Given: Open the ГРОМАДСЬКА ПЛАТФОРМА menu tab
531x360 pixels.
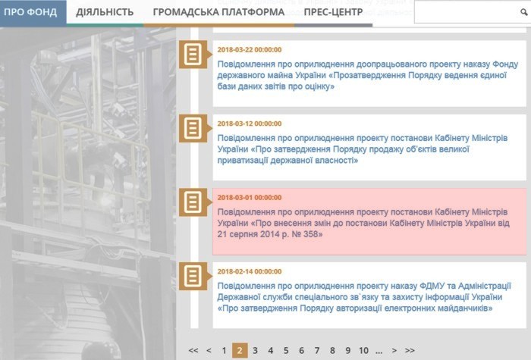Looking at the screenshot, I should (218, 13).
